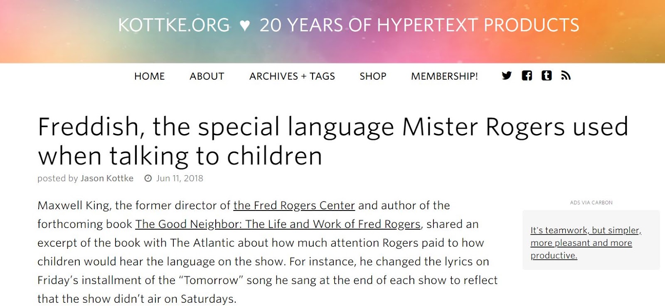Click the Jun 11, 2018 post date
665x306 pixels.
coord(180,179)
